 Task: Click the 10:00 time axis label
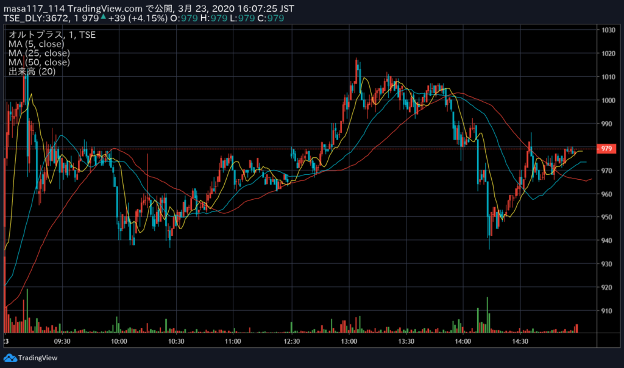point(119,341)
